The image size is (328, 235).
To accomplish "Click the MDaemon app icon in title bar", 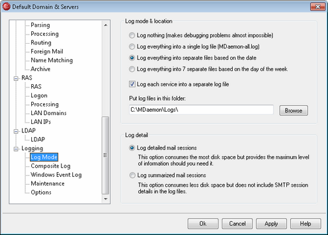I will click(x=6, y=7).
